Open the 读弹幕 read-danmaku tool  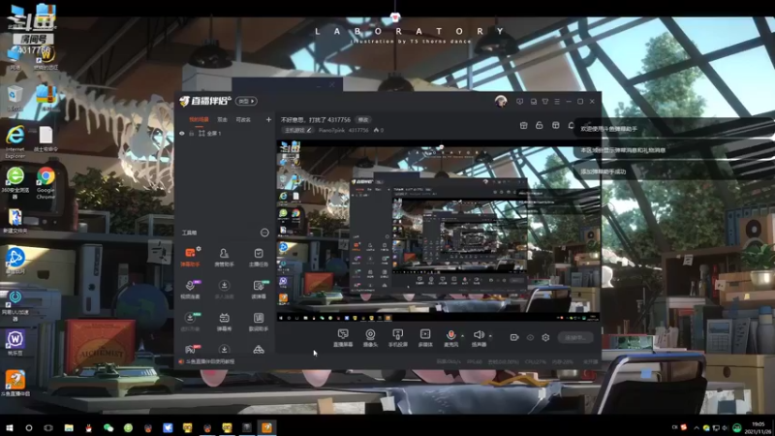[259, 289]
